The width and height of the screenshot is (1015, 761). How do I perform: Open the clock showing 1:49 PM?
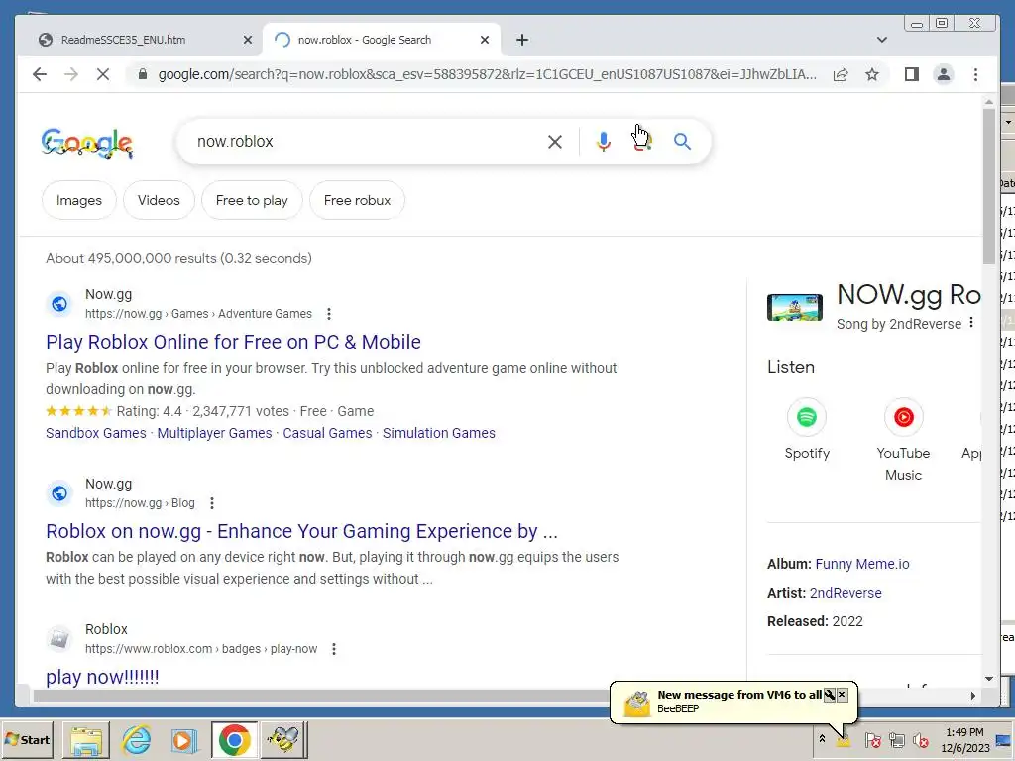tap(964, 740)
